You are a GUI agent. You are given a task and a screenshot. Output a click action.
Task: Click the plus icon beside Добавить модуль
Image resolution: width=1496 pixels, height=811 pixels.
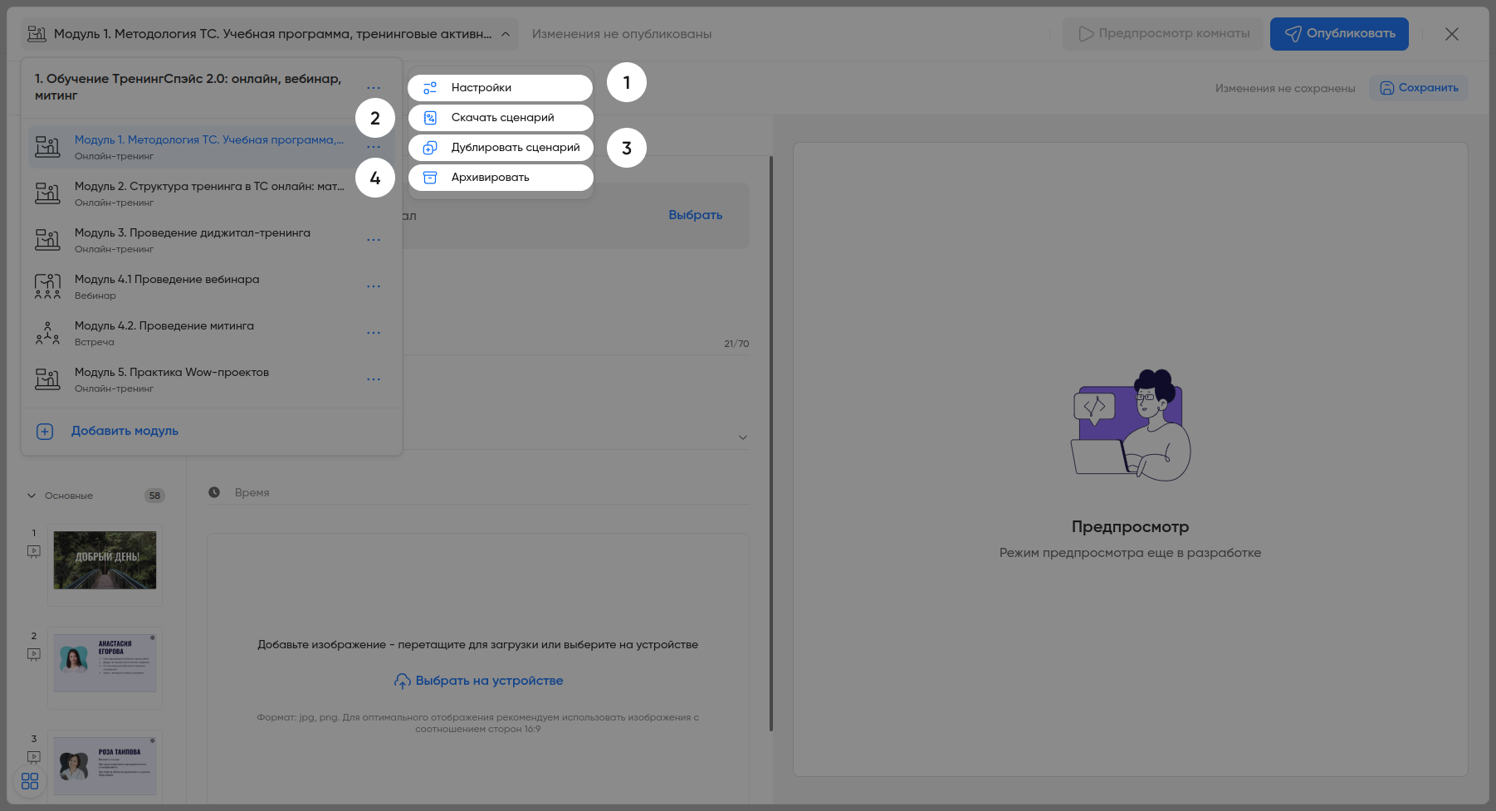45,432
